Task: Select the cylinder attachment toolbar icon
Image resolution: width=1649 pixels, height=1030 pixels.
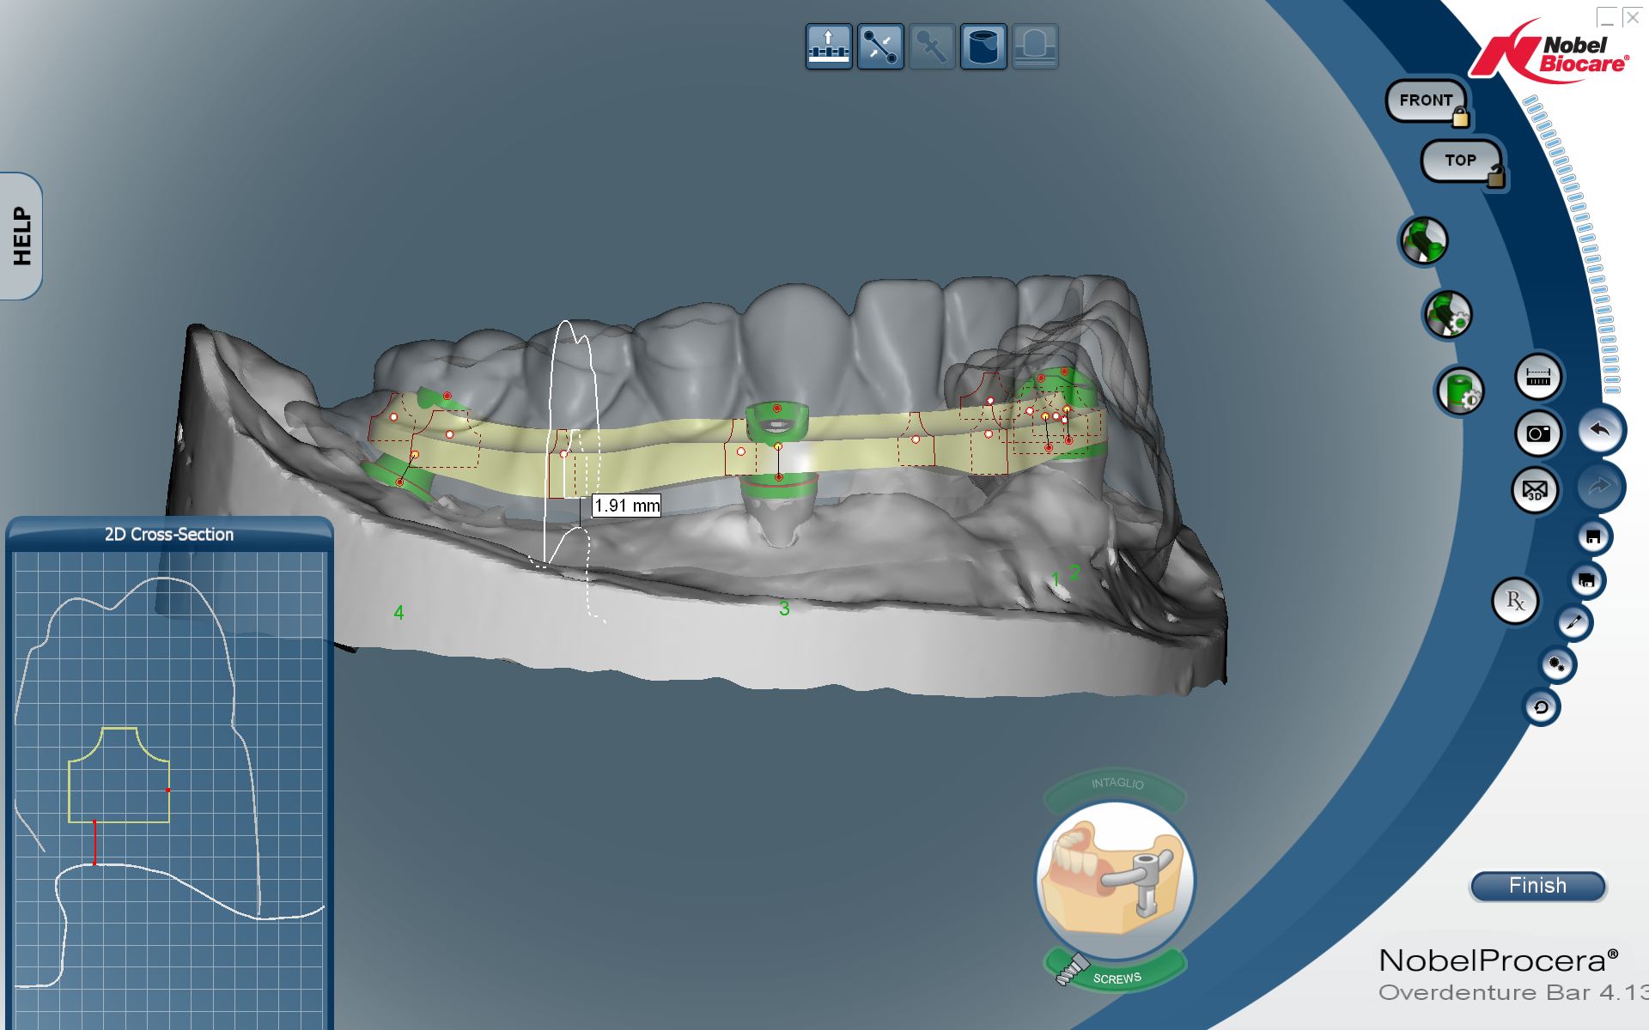Action: click(x=983, y=46)
